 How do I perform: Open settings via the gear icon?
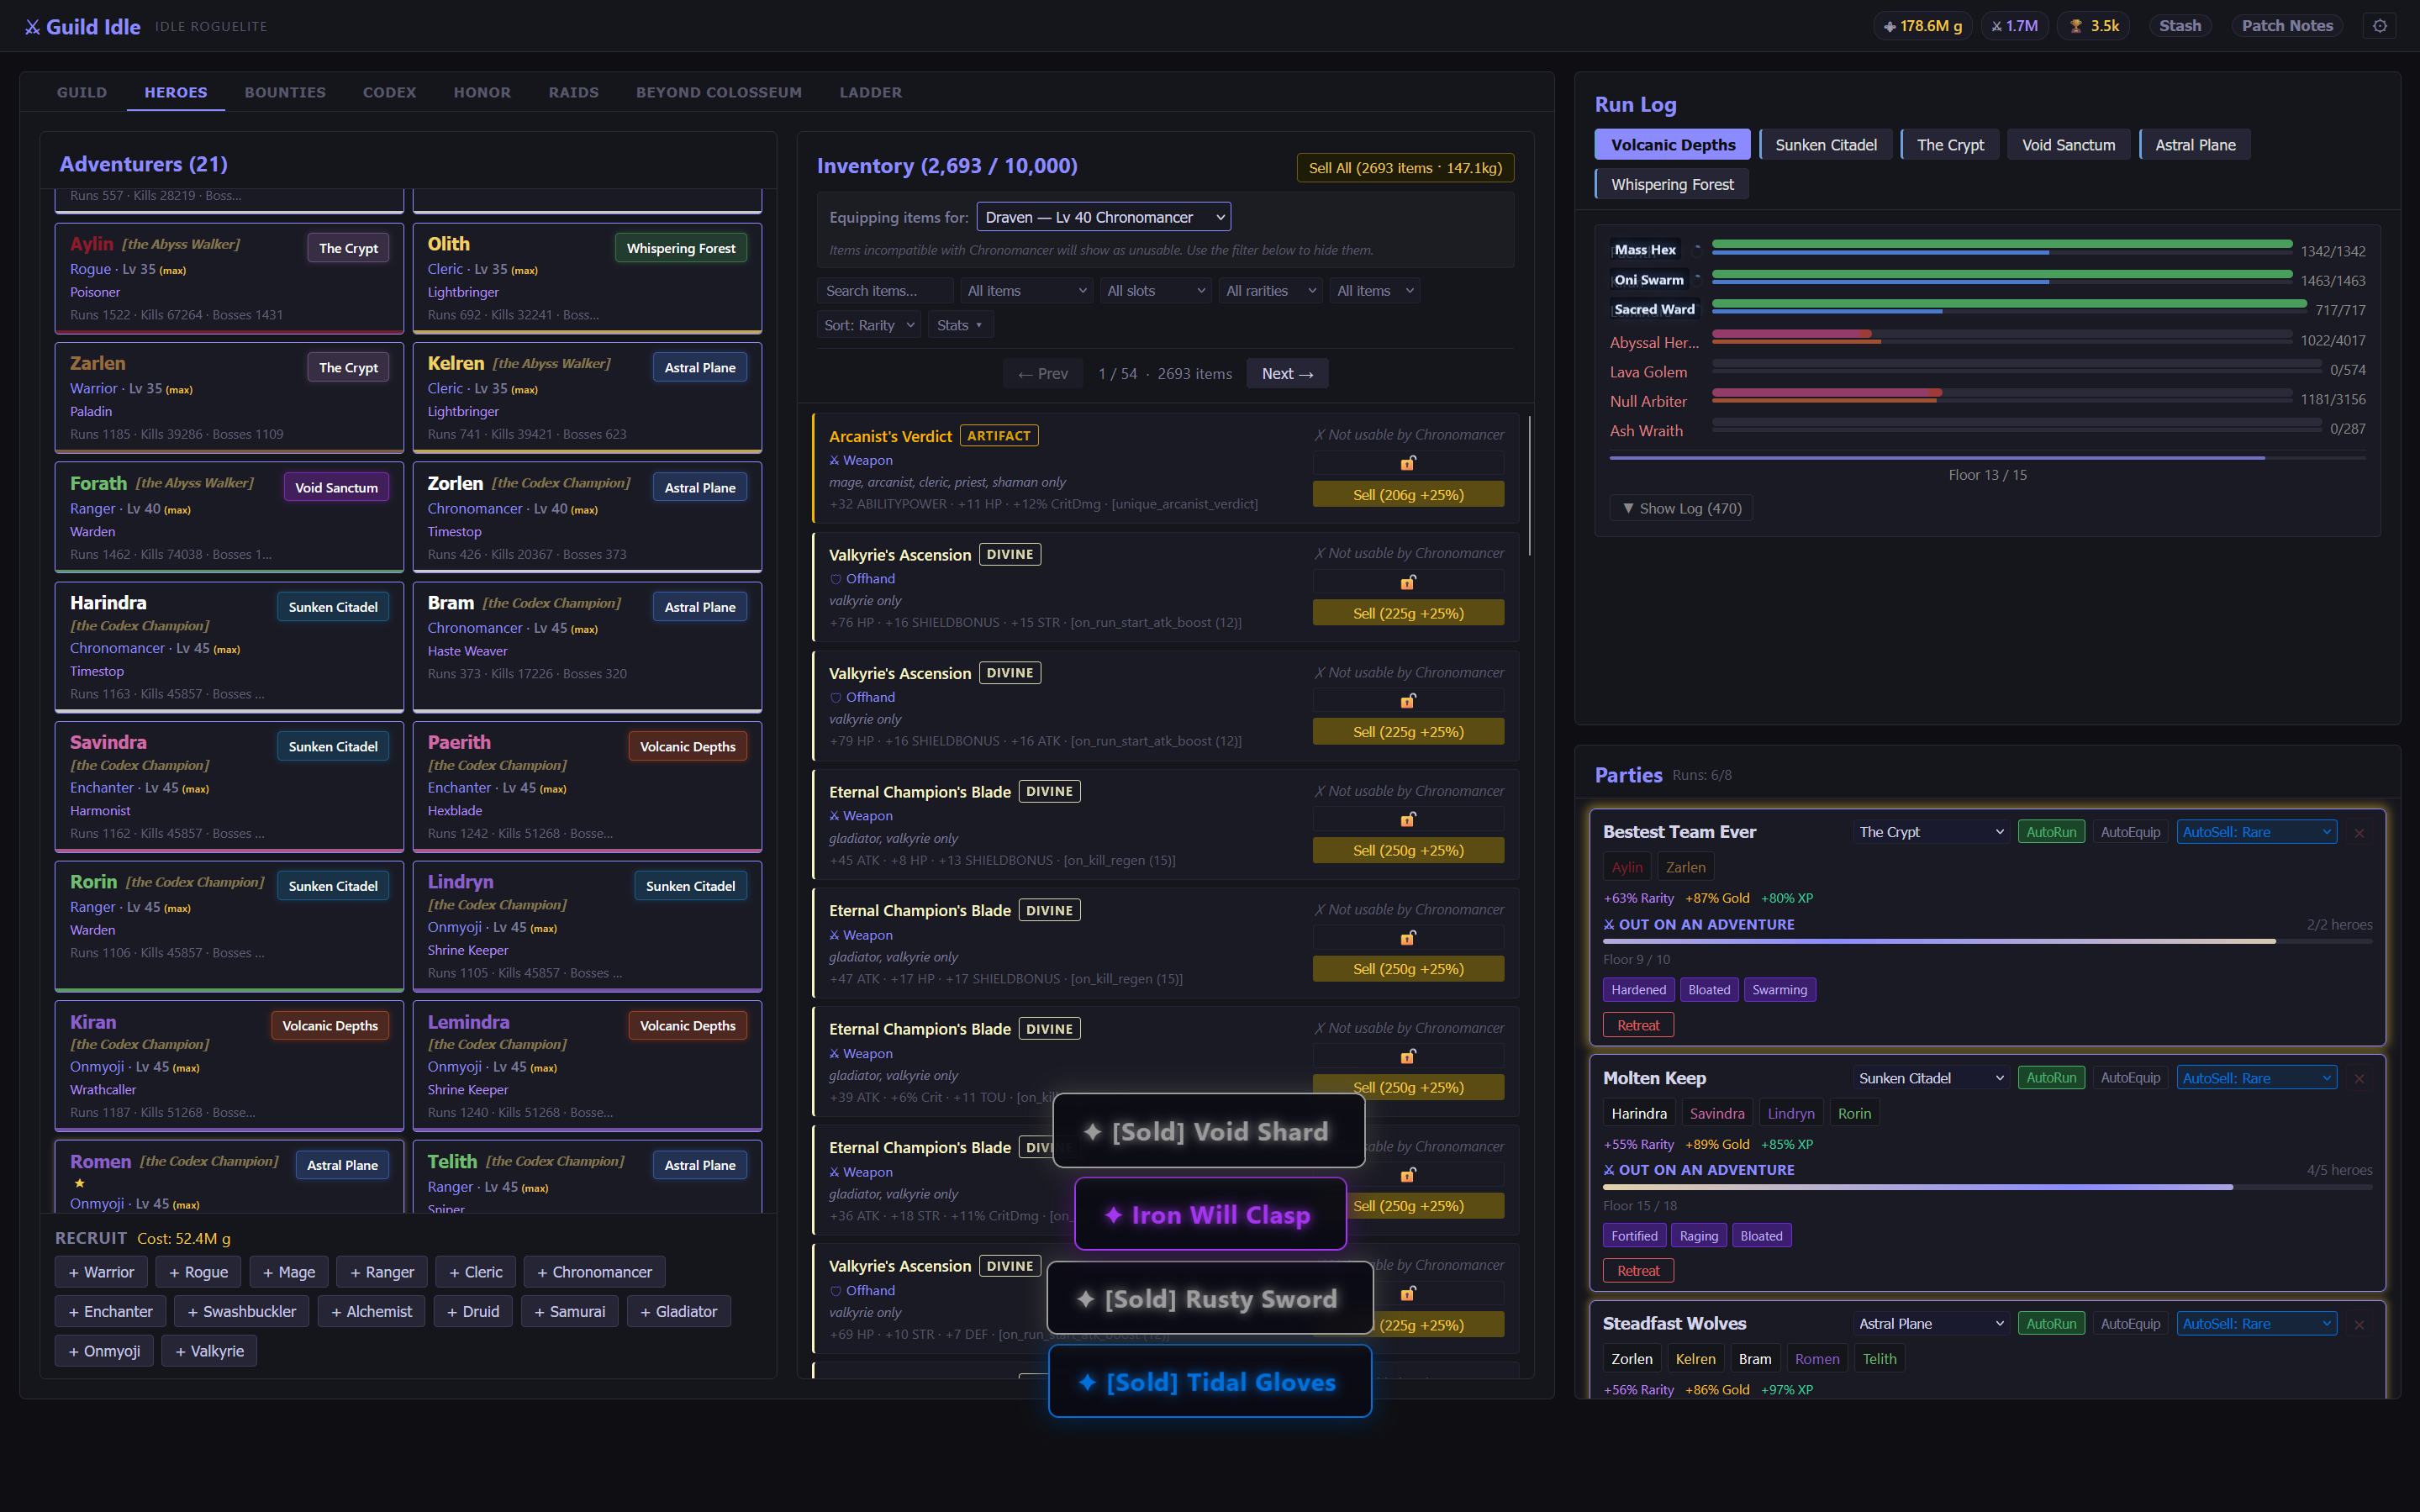pyautogui.click(x=2380, y=26)
